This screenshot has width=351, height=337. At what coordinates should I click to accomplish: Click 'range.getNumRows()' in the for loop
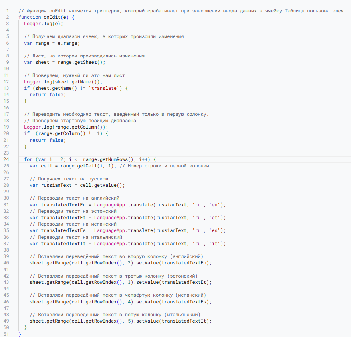coord(108,159)
